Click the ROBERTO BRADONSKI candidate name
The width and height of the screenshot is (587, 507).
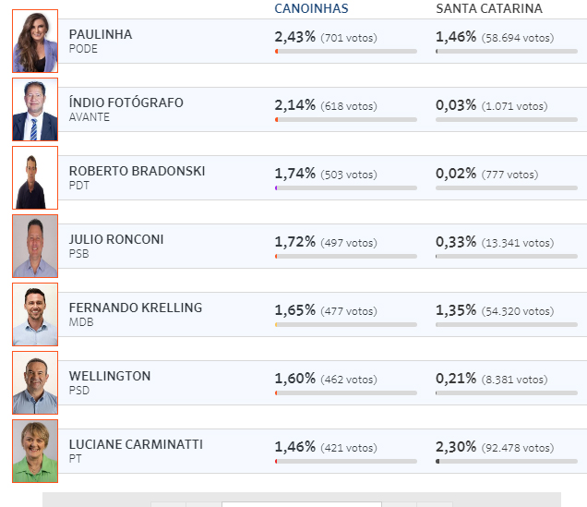point(137,171)
